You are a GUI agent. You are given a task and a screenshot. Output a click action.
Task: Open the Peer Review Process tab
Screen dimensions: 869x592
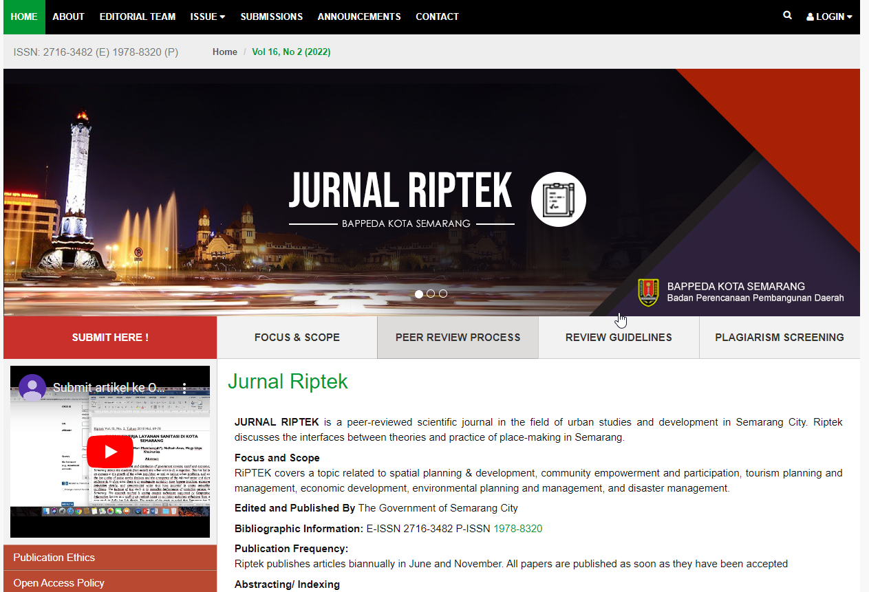(x=458, y=338)
